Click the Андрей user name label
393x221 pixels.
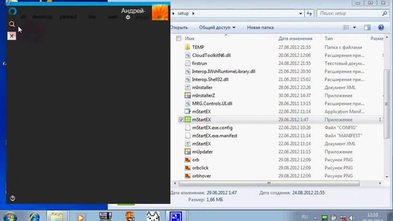[133, 11]
